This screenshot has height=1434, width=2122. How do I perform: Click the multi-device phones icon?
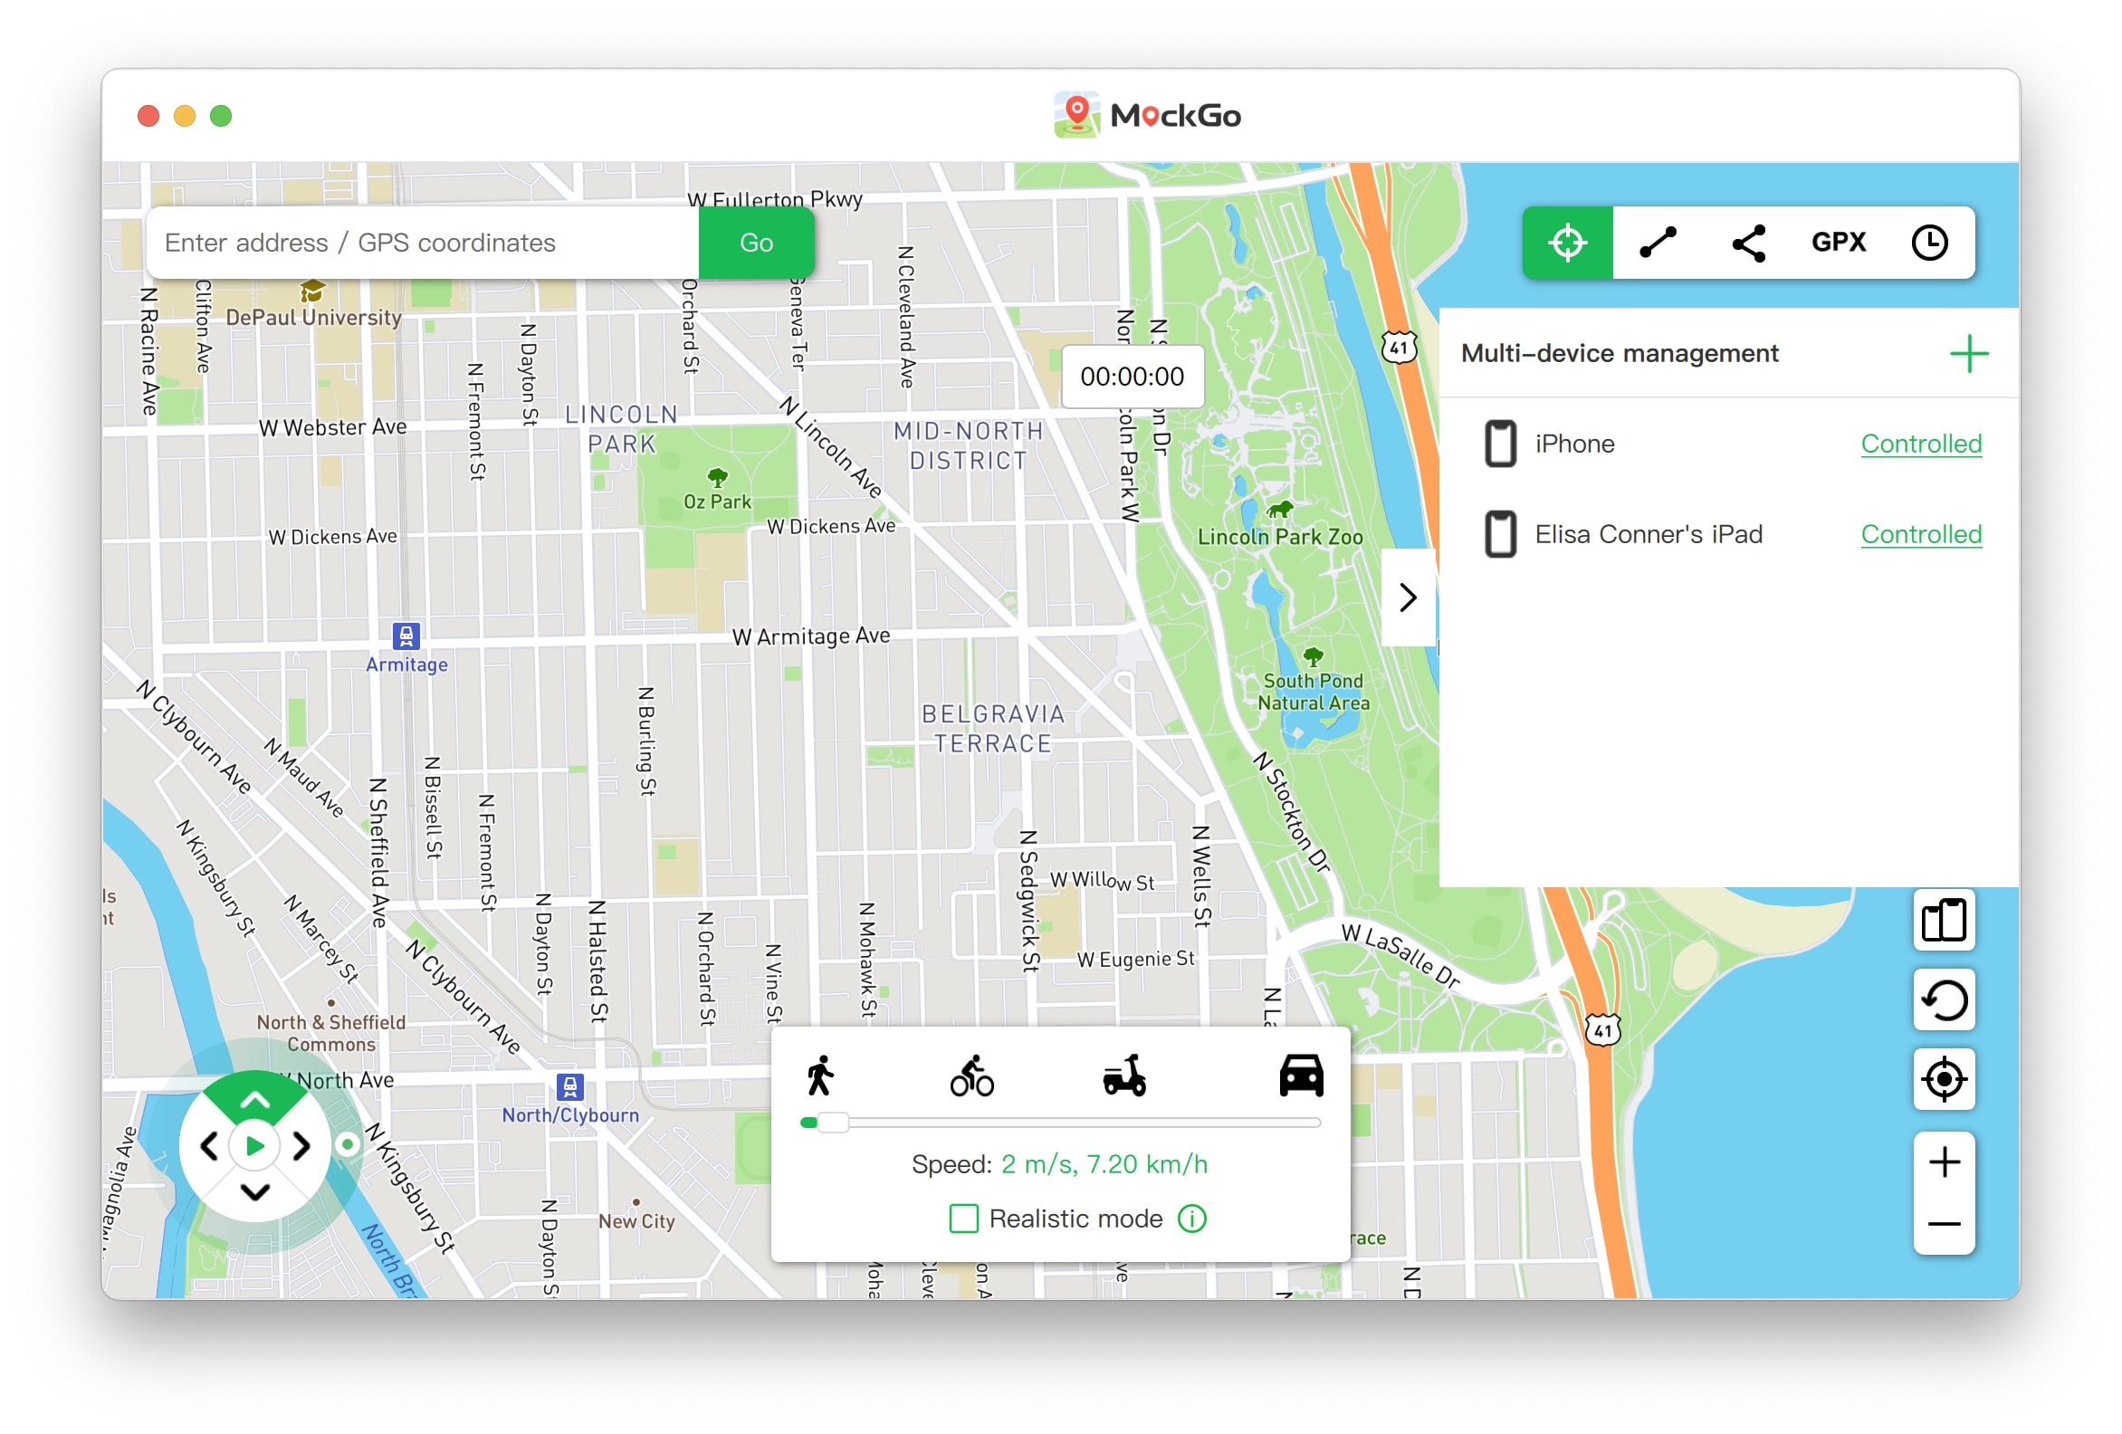coord(1943,920)
